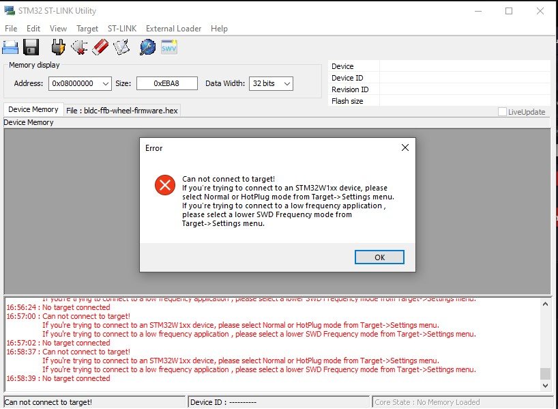This screenshot has width=558, height=409.
Task: Click the log panel vertical scrollbar
Action: (544, 341)
